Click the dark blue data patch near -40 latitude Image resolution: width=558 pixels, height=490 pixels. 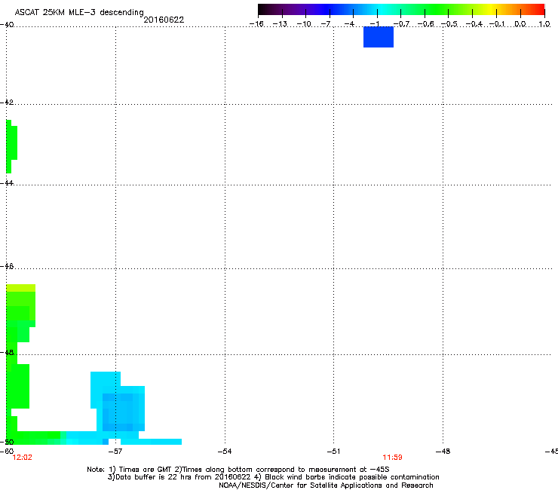[379, 37]
